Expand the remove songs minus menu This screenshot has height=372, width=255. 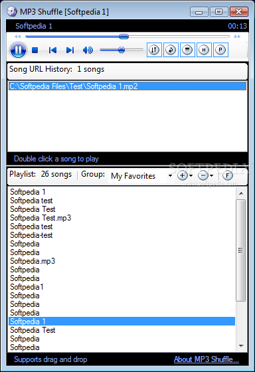(205, 175)
